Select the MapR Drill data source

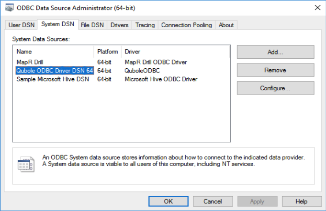[x=30, y=62]
